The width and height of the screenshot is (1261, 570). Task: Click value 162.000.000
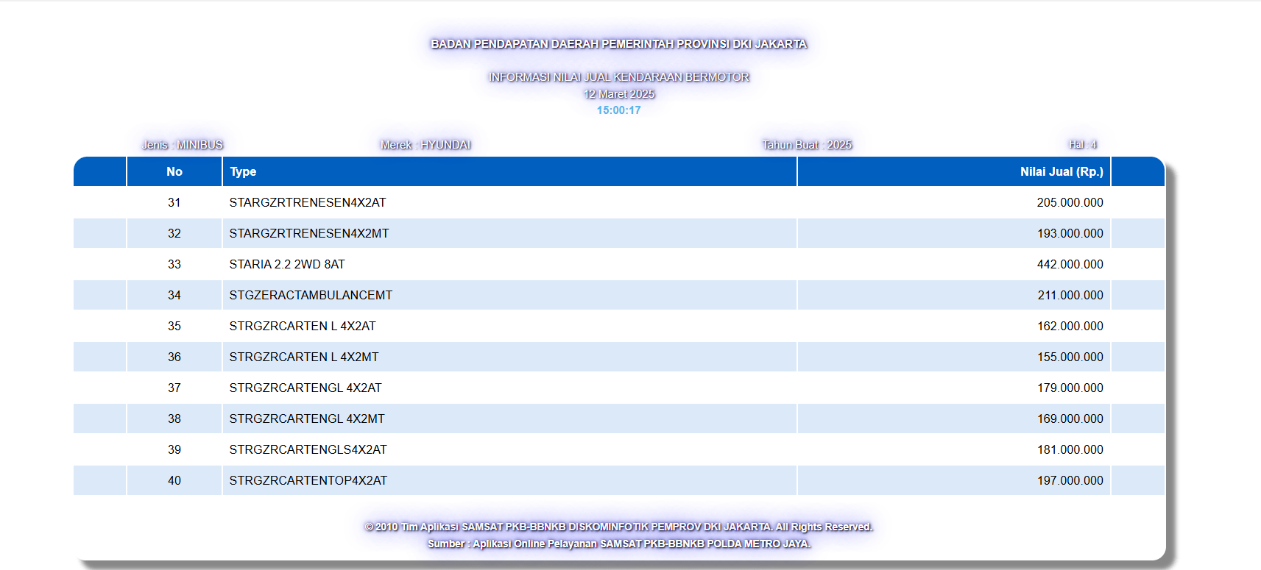[1070, 326]
